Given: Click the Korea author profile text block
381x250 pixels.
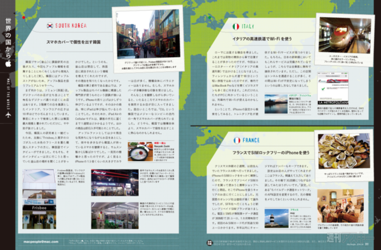Looking at the screenshot, I should coord(164,152).
